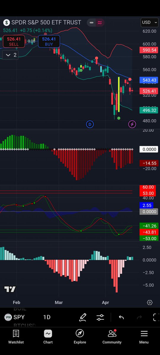The width and height of the screenshot is (160, 355).
Task: Undo last action with arrow icon
Action: tap(121, 317)
